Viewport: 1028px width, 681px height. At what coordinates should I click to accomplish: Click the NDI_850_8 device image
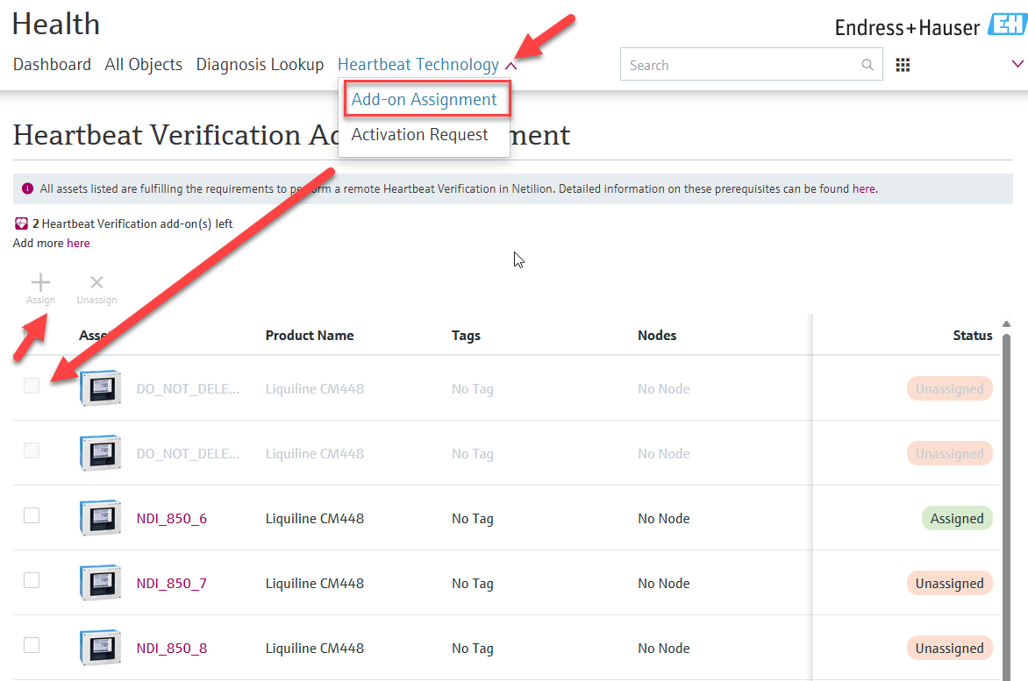[x=99, y=648]
